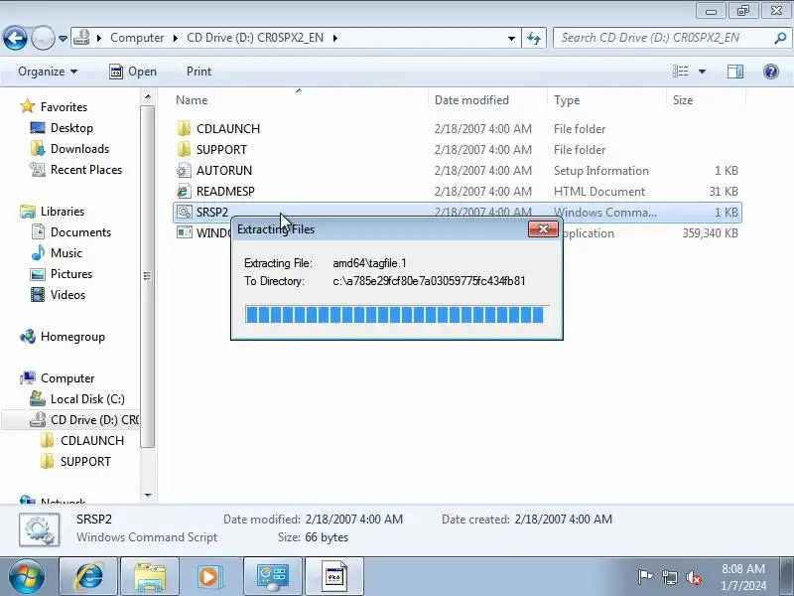Screen dimensions: 794x596
Task: Refresh the folder view
Action: 534,38
